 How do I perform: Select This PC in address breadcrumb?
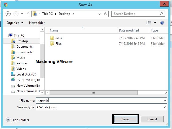tap(47, 14)
